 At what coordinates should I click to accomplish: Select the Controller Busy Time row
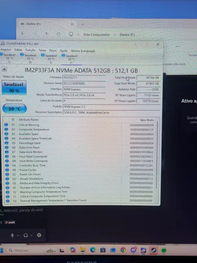point(79,165)
